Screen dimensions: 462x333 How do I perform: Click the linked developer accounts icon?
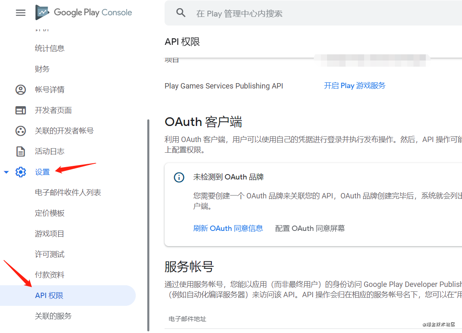tap(21, 131)
